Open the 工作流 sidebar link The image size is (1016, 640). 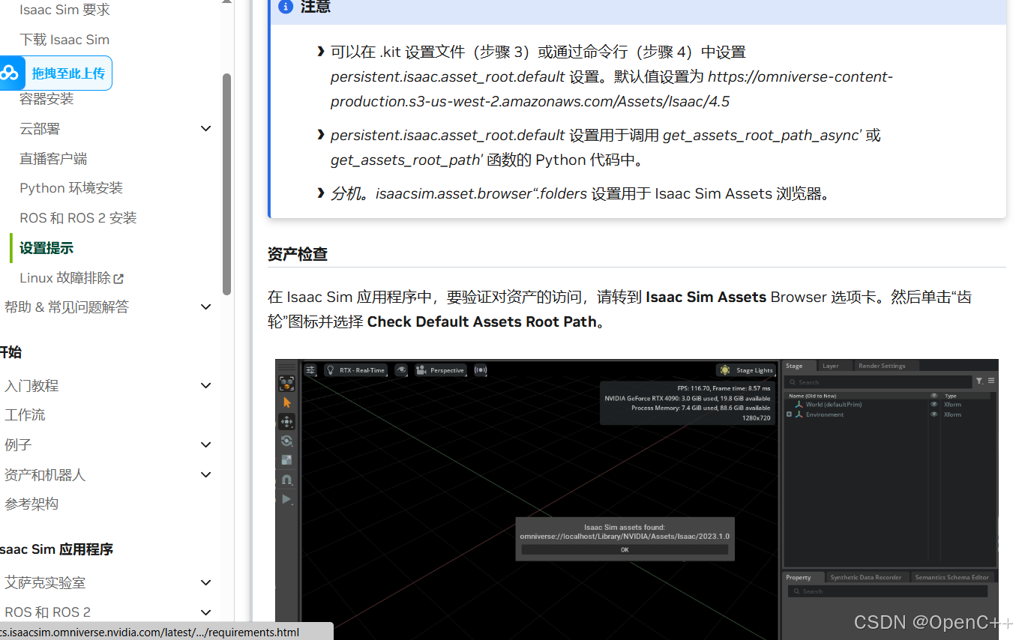click(x=25, y=415)
